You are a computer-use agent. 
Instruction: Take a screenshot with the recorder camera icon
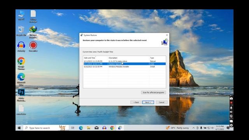point(231,98)
